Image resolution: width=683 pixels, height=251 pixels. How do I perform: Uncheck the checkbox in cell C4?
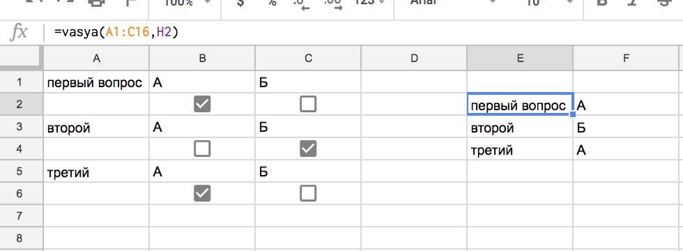coord(308,149)
